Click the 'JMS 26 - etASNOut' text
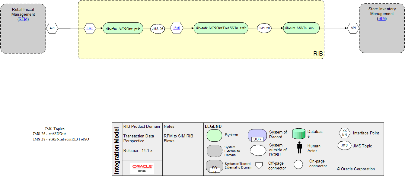This screenshot has height=177, width=405. pyautogui.click(x=49, y=134)
